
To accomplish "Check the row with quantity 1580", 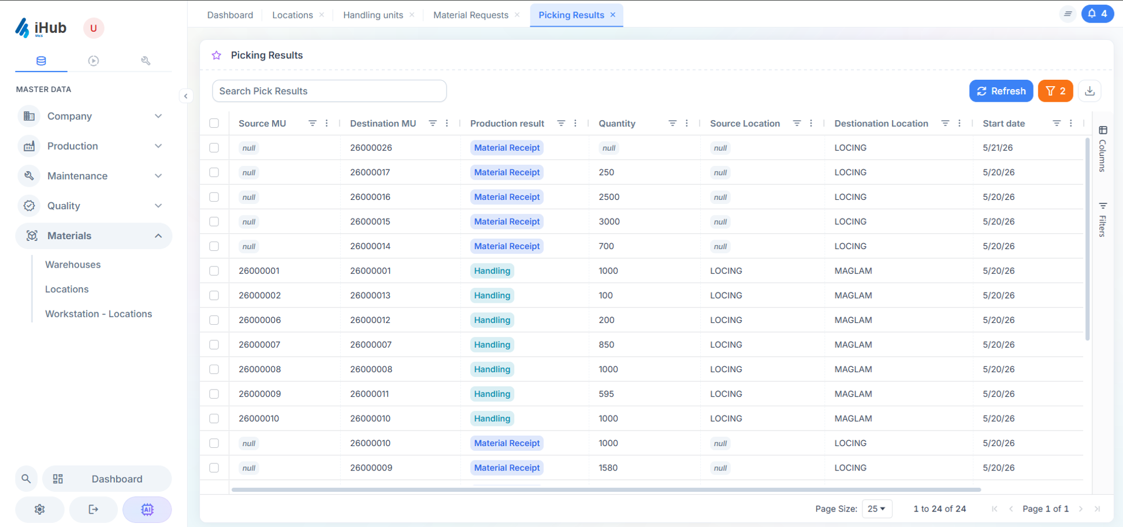I will [214, 468].
